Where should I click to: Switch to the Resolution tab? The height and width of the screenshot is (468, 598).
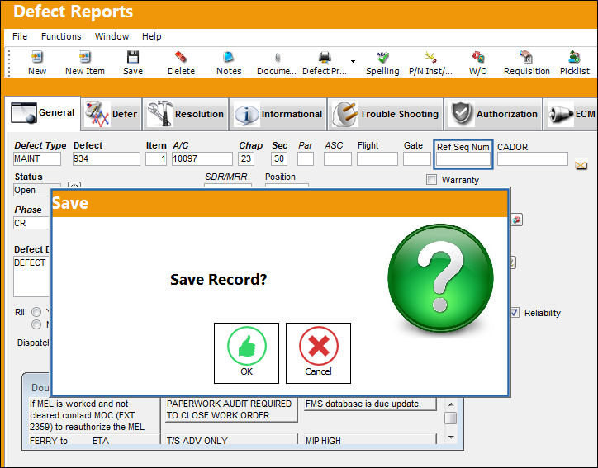[x=186, y=114]
